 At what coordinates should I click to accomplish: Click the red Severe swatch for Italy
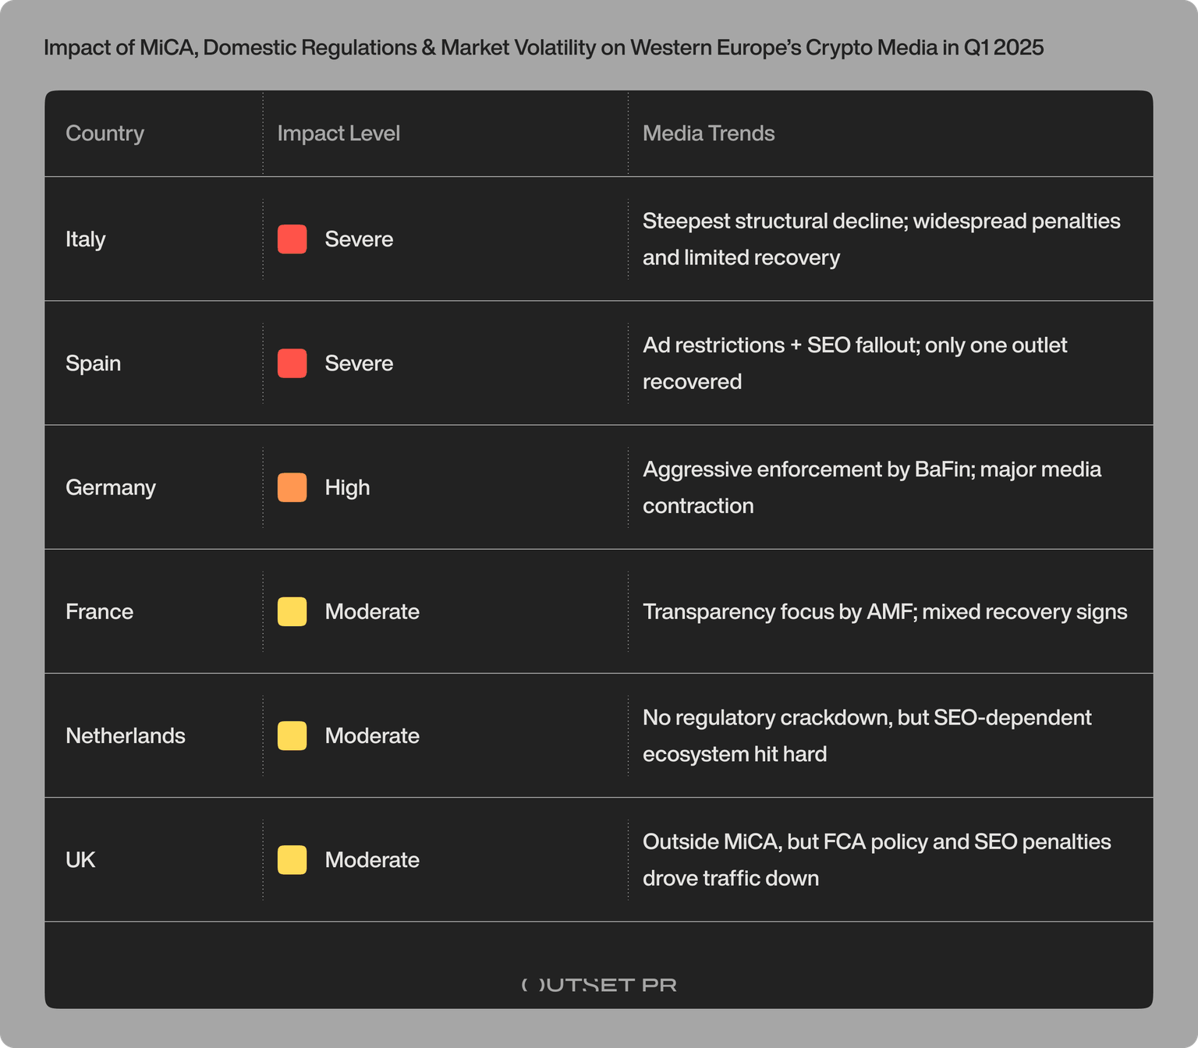pos(292,239)
